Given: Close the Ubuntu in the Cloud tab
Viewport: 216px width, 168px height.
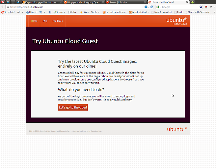Looking at the screenshot, I should click(x=187, y=2).
